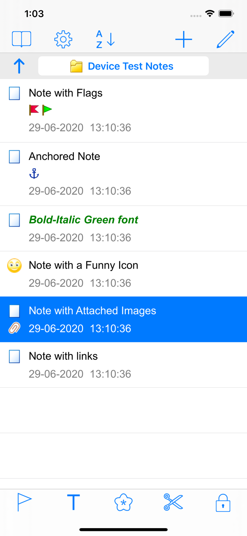Viewport: 247px width, 536px height.
Task: Tap the edit pencil button
Action: coord(225,39)
